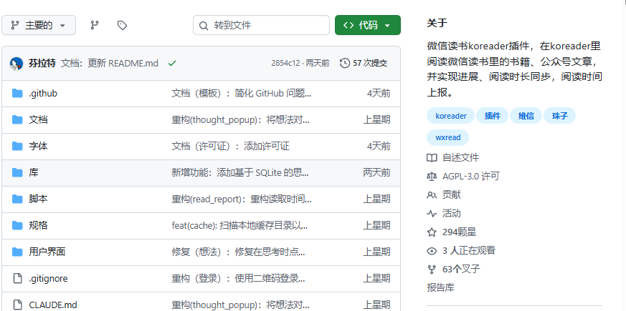Open the .gitignore file

(x=48, y=278)
